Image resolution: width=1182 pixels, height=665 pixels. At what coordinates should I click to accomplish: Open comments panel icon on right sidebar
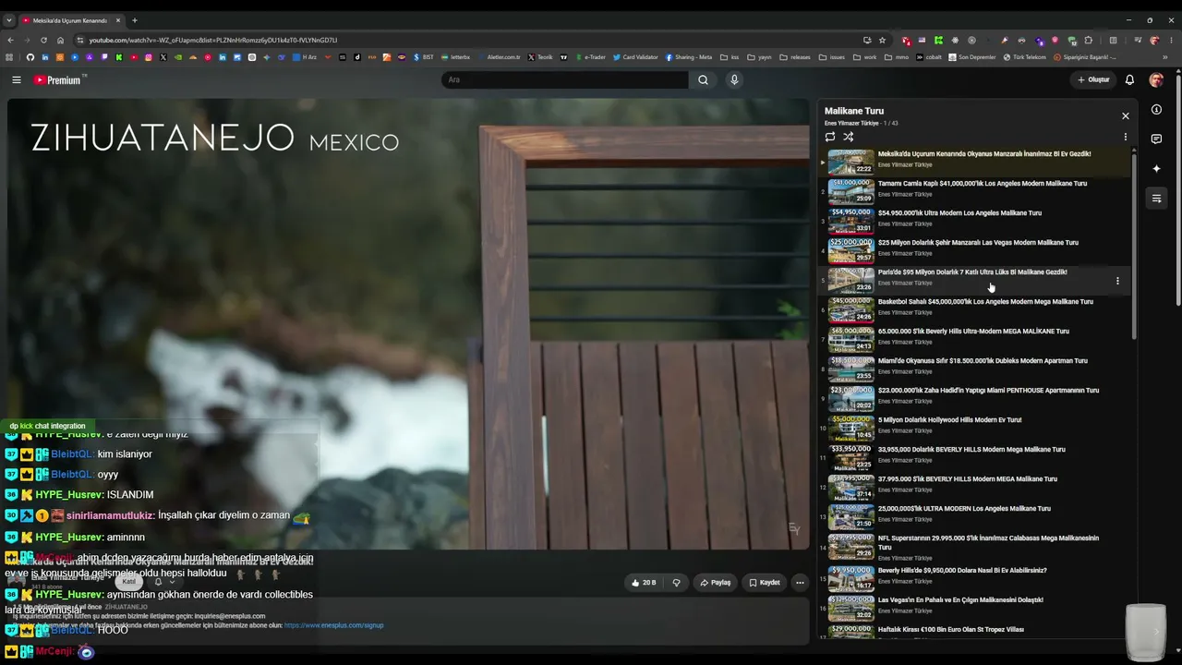[x=1156, y=139]
